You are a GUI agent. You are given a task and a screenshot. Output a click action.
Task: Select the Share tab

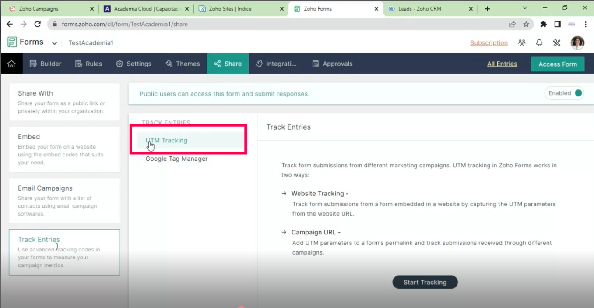coord(228,64)
